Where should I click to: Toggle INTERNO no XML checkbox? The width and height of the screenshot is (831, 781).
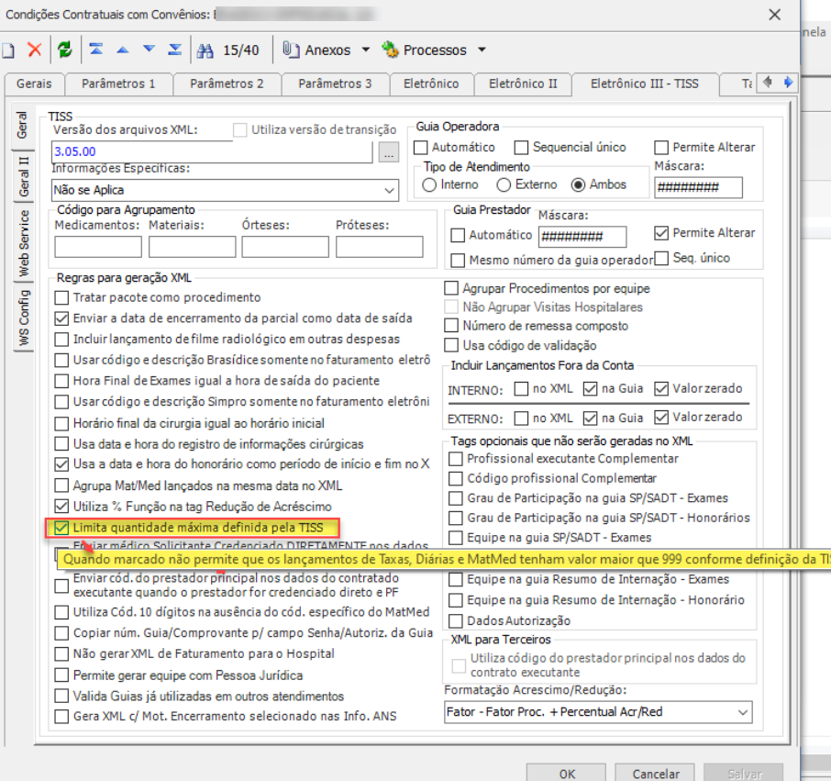[x=522, y=389]
